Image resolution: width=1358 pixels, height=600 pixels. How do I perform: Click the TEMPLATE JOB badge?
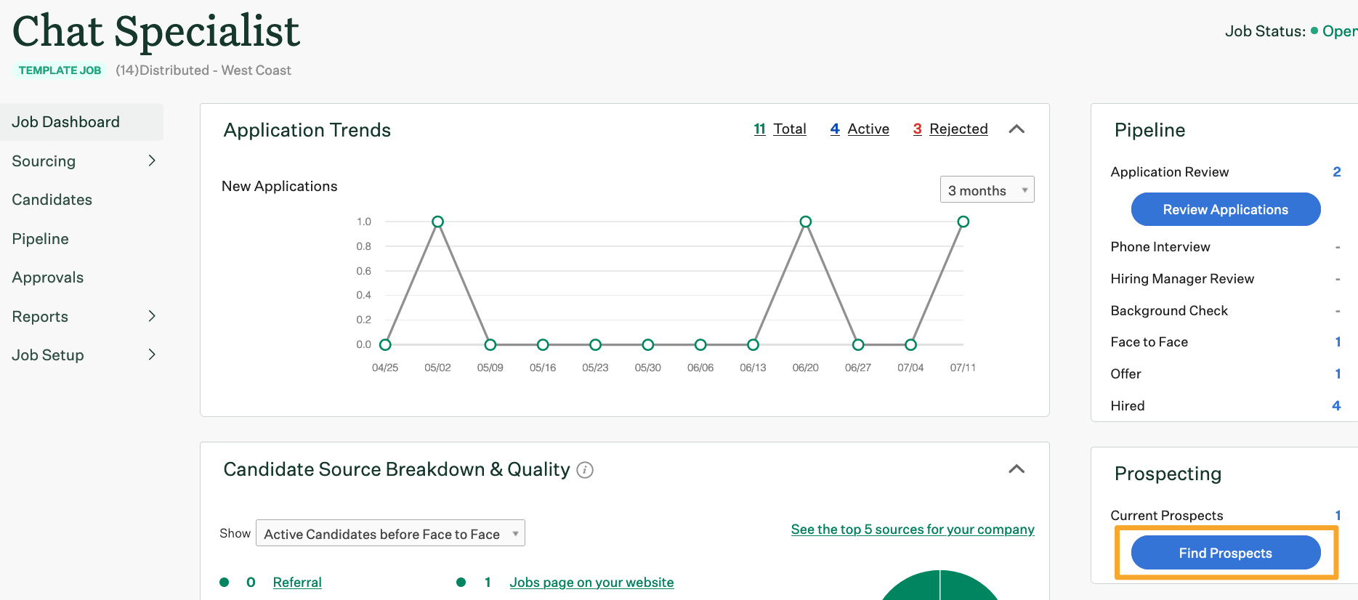tap(60, 70)
